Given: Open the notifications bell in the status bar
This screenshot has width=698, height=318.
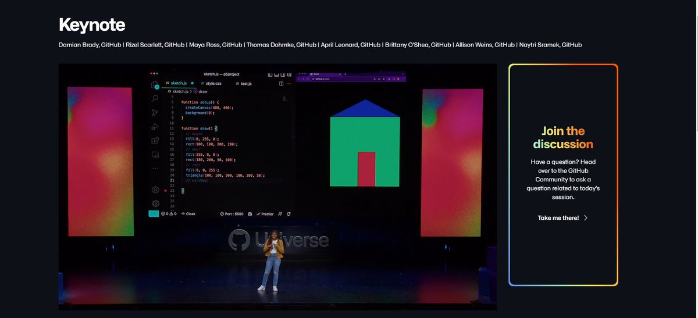Looking at the screenshot, I should click(289, 214).
